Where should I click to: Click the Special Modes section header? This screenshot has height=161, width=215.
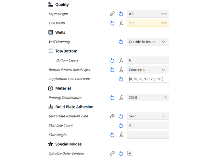(x=68, y=144)
